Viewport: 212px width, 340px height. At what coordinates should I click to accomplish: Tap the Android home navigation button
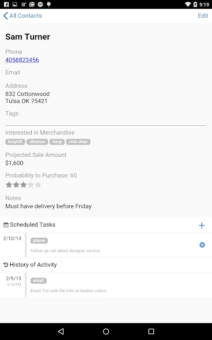click(106, 331)
